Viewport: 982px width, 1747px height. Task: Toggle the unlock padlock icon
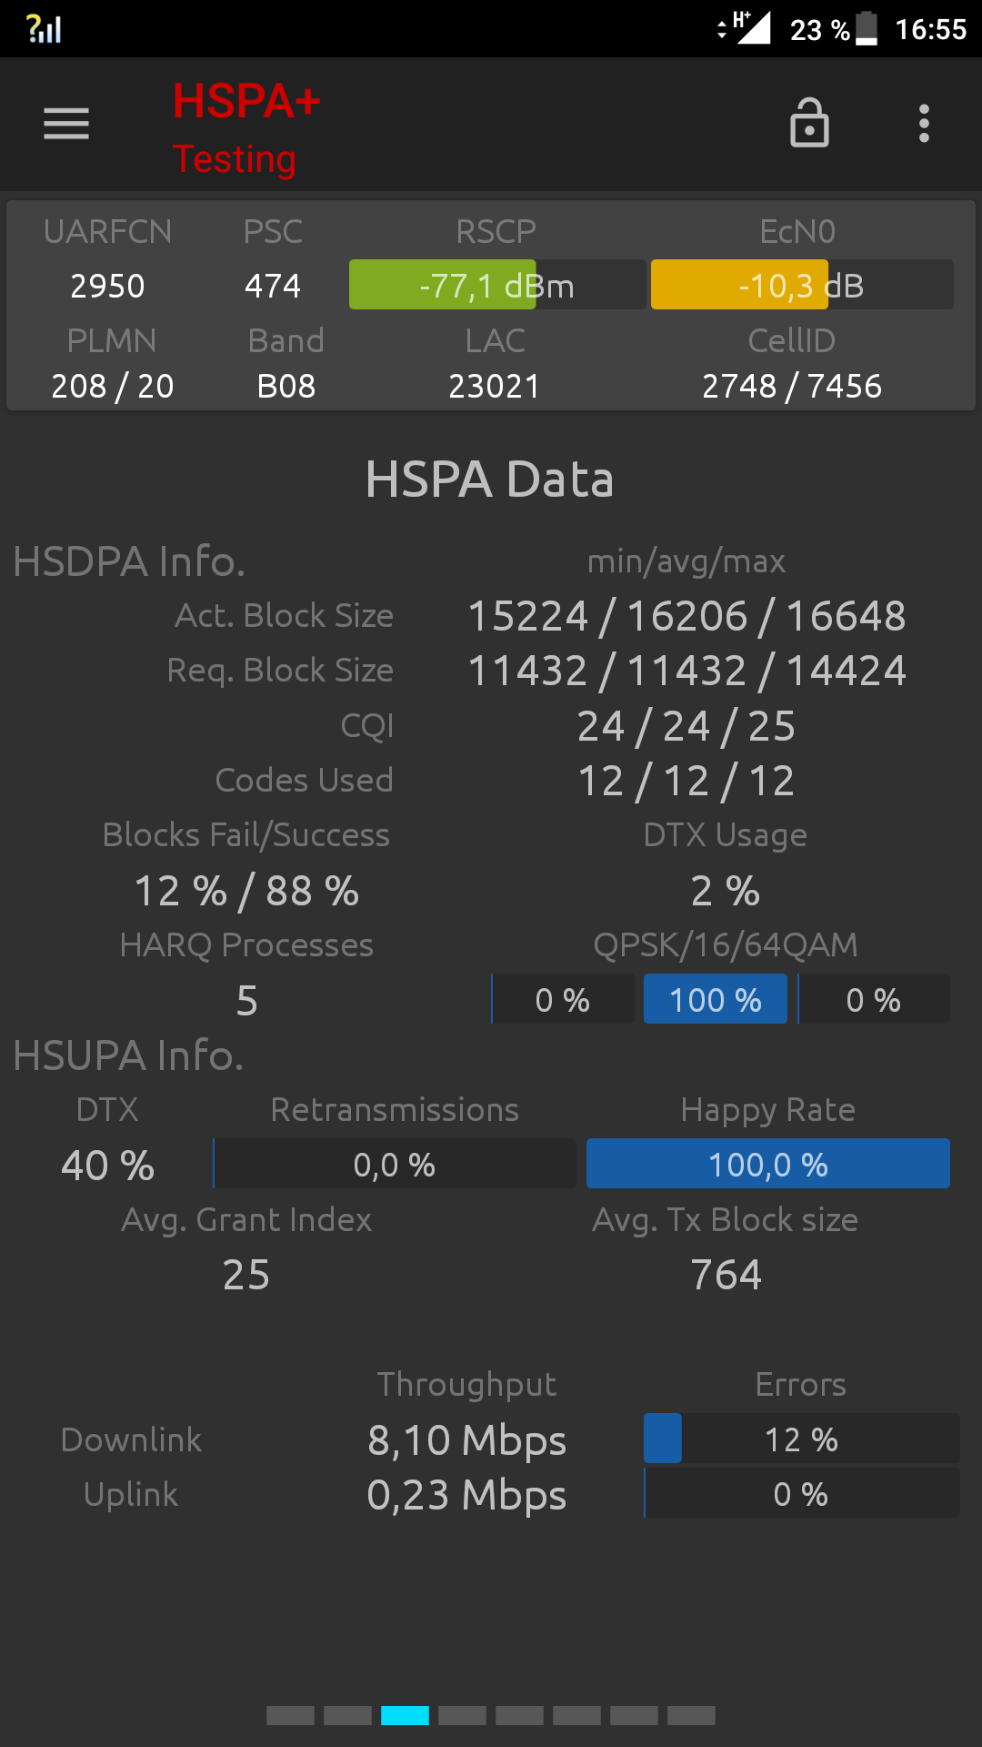809,123
